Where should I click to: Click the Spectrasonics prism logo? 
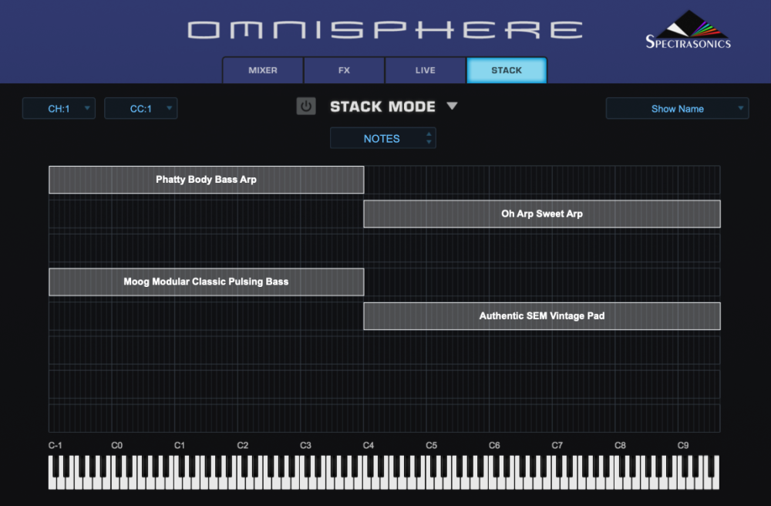[688, 30]
